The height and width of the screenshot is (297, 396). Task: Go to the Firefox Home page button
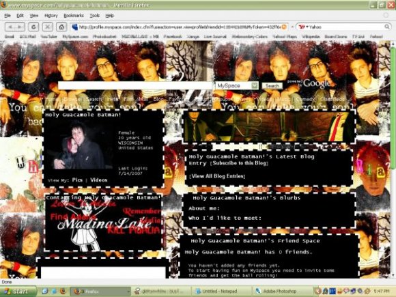(61, 27)
